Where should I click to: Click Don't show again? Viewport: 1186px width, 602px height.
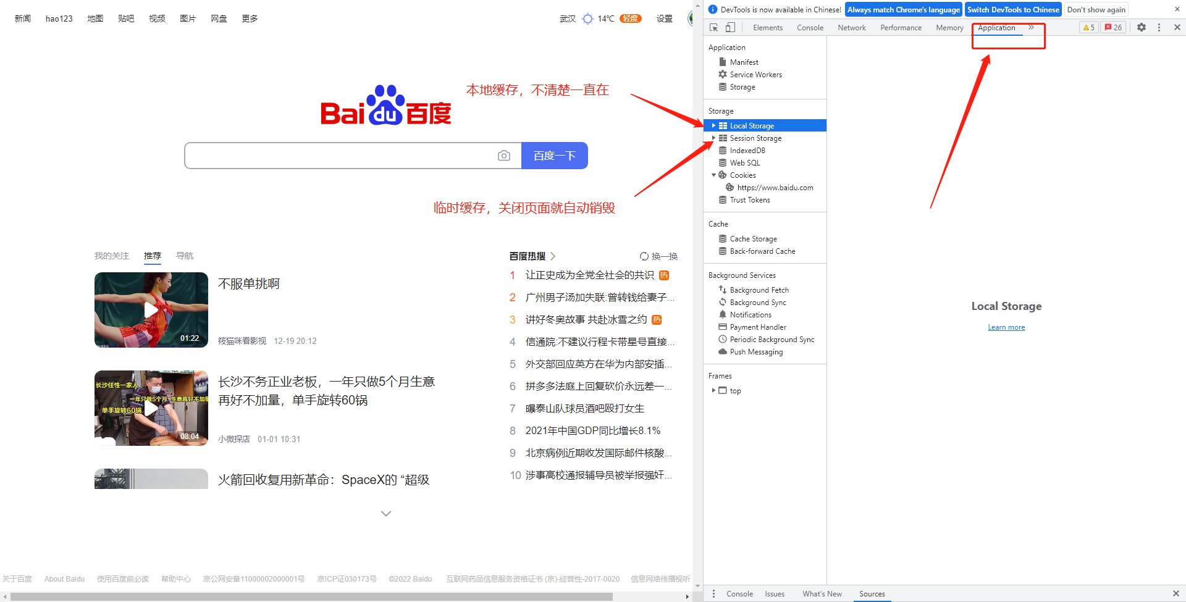click(1096, 9)
